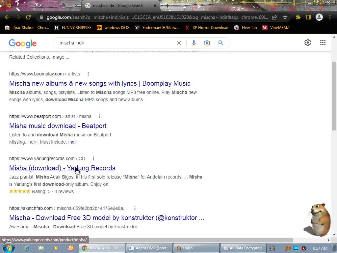Bookmark this page with the star icon
The width and height of the screenshot is (337, 253).
click(285, 17)
